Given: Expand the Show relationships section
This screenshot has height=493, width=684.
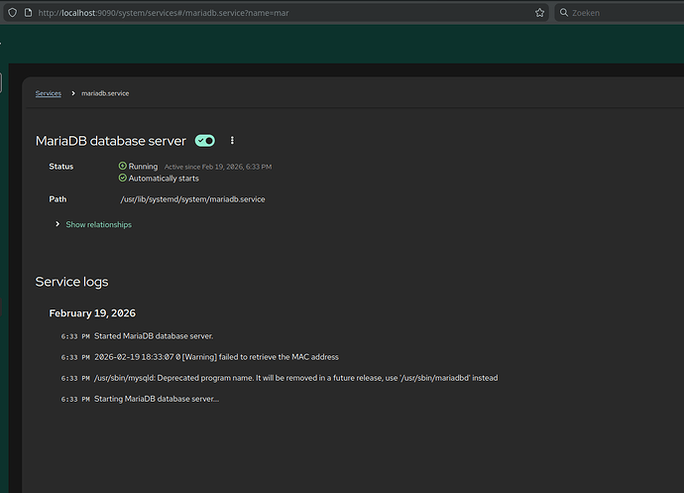Looking at the screenshot, I should [x=98, y=225].
